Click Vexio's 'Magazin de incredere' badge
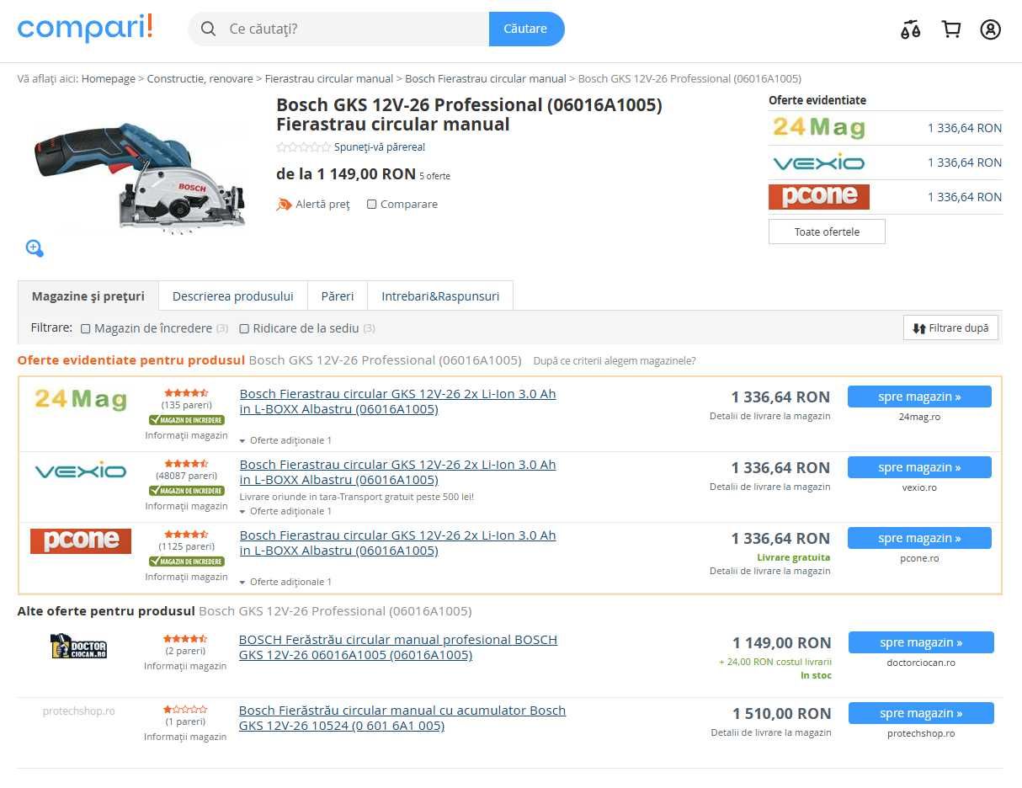 [186, 491]
